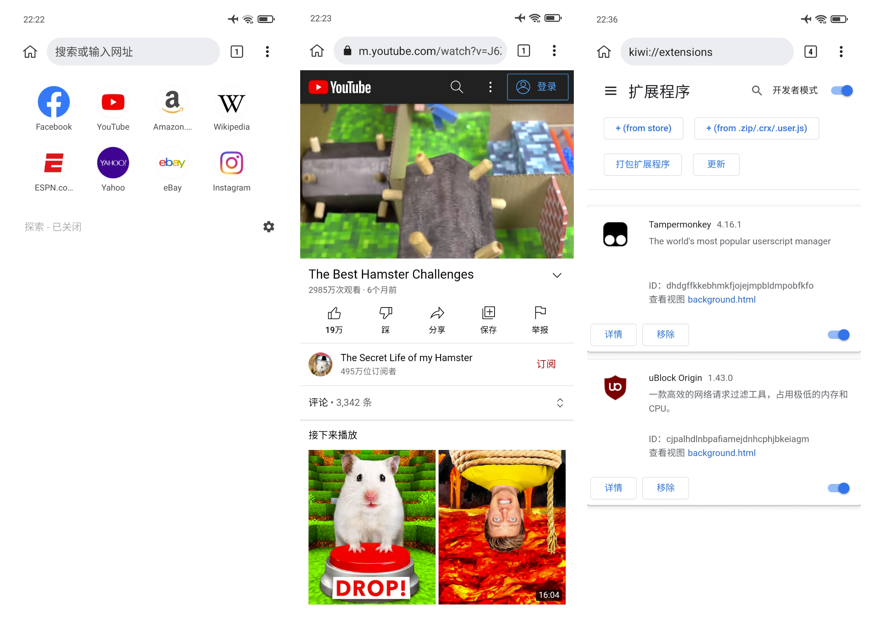
Task: Share the video (分享)
Action: [437, 320]
